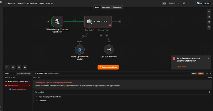This screenshot has width=213, height=111.
Task: Click the tidy up nodes cursor icon
Action: pyautogui.click(x=25, y=67)
